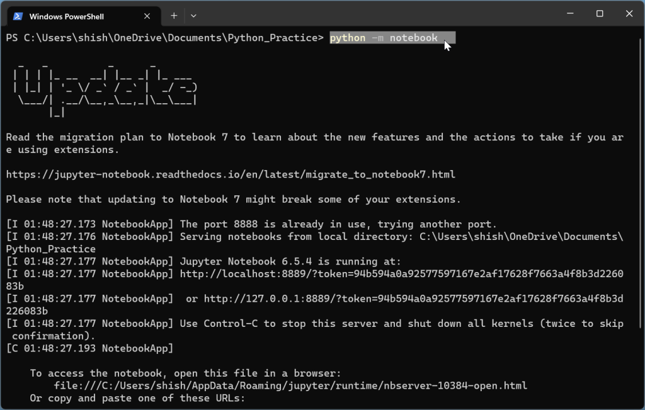Open a new terminal tab
645x410 pixels.
pos(174,16)
